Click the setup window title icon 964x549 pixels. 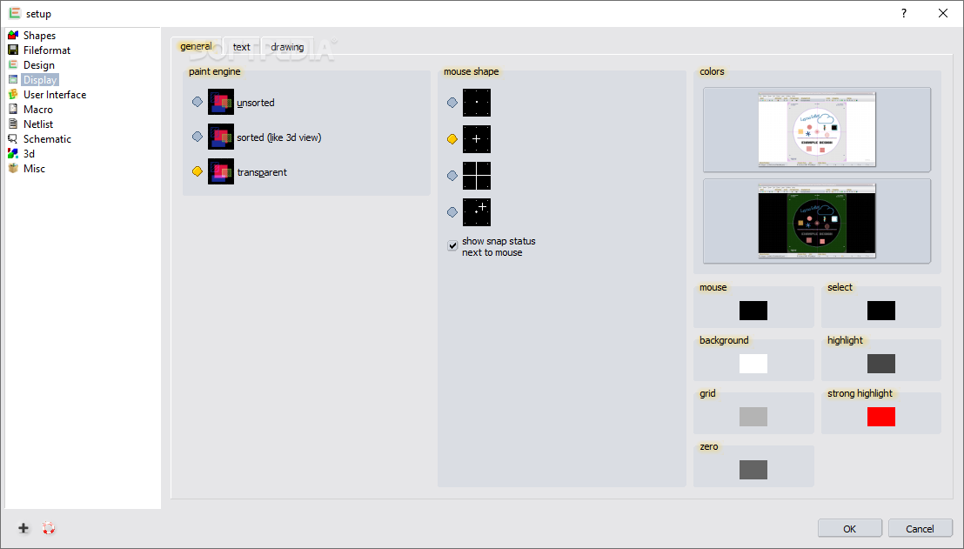pos(14,13)
